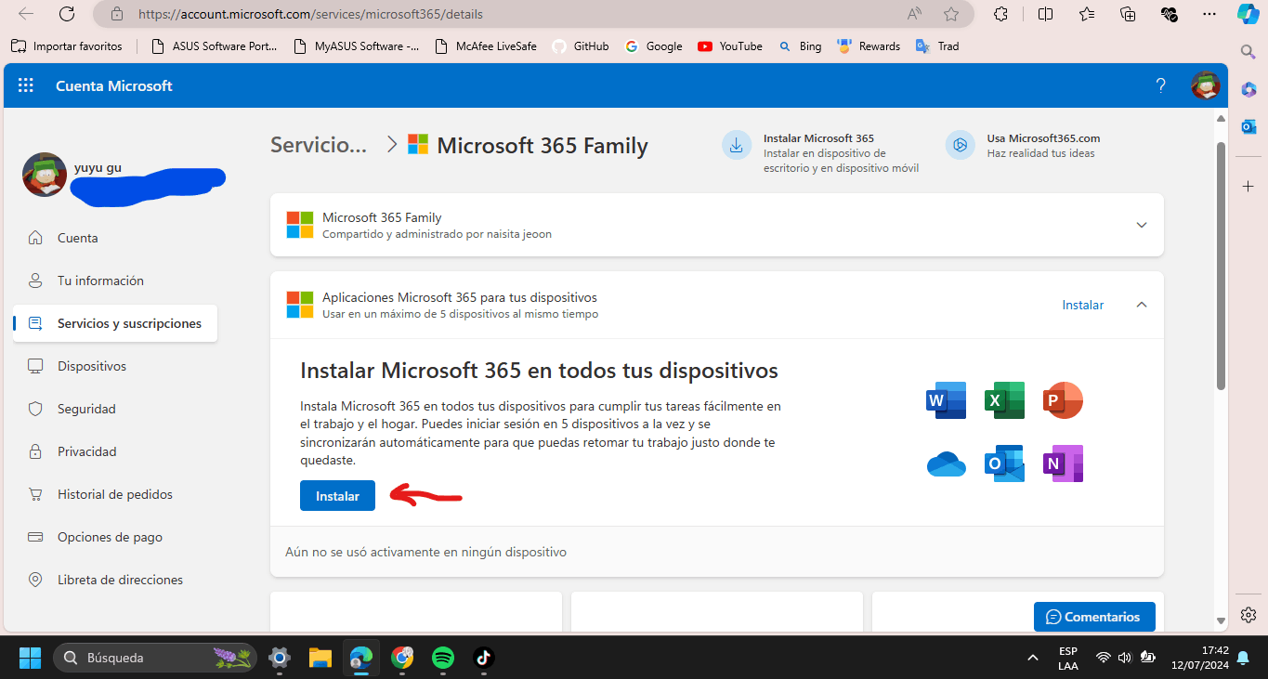Click sidebar search magnifier icon
1268x679 pixels.
[x=1248, y=51]
